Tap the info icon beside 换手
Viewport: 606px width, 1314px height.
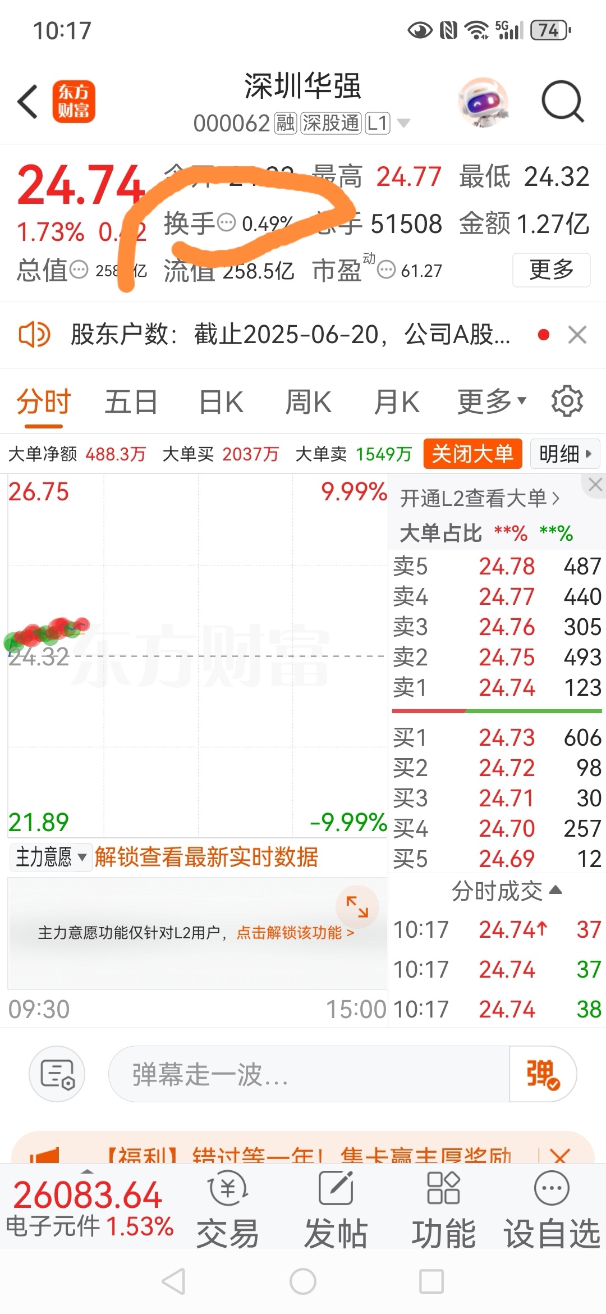(x=226, y=223)
